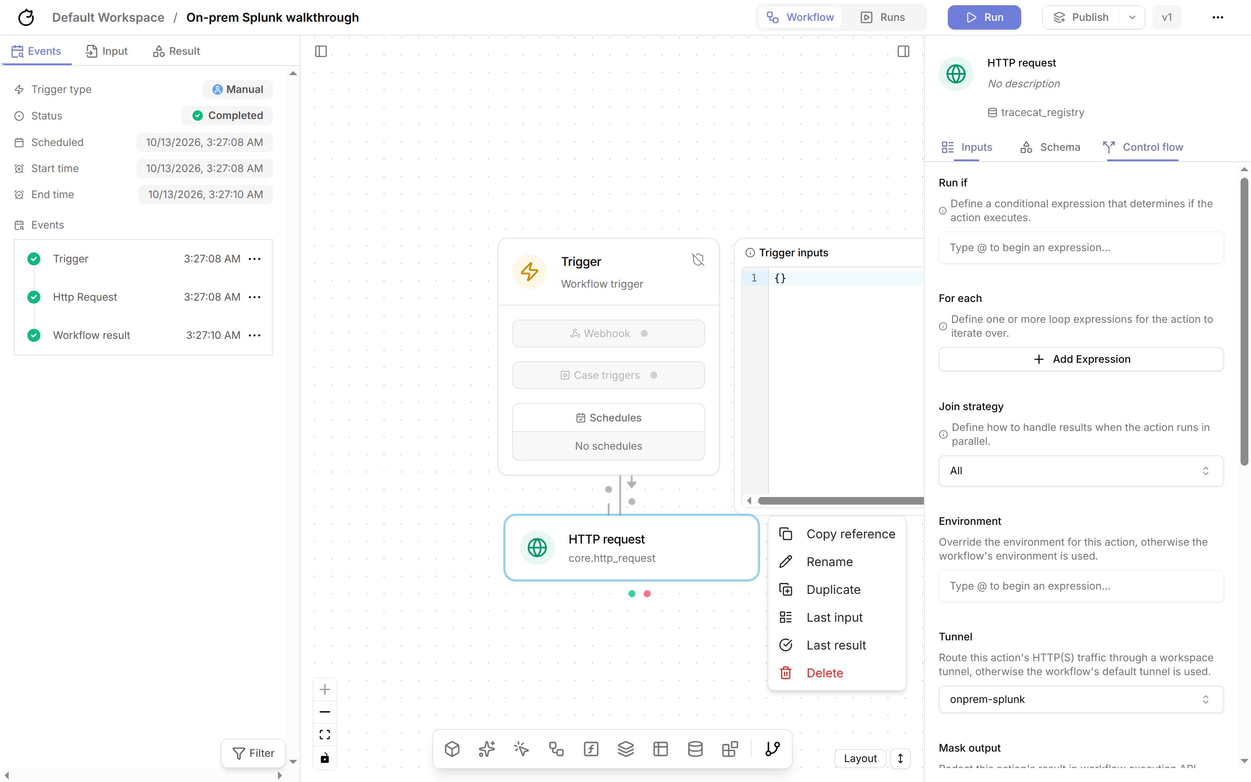This screenshot has width=1251, height=782.
Task: Toggle the left sidebar panel icon
Action: (321, 51)
